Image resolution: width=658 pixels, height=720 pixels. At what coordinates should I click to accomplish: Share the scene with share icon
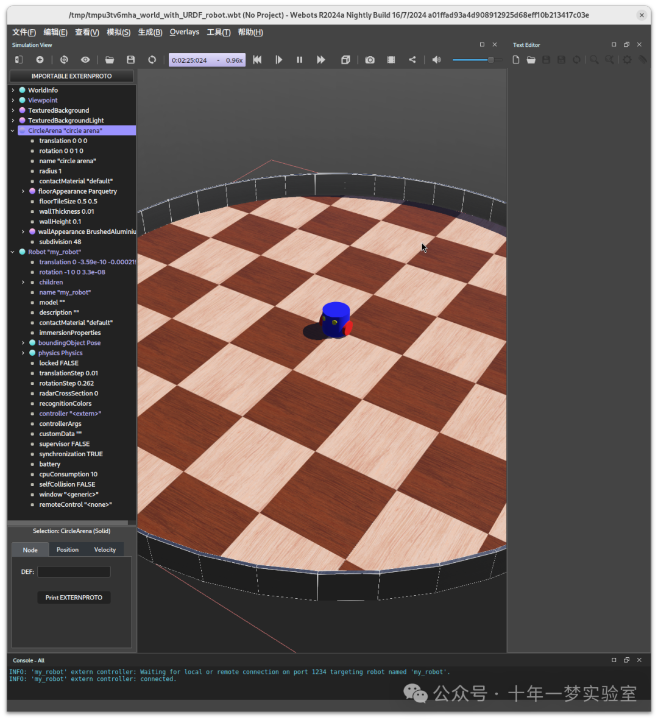(412, 60)
